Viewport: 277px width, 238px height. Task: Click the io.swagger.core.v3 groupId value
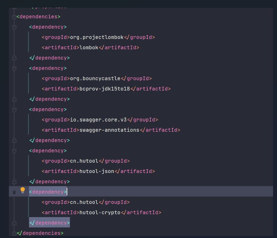pyautogui.click(x=98, y=120)
